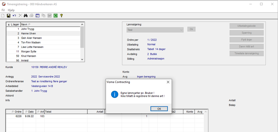The image size is (278, 132).
Task: Maximize the Timeregistrering window
Action: point(261,4)
